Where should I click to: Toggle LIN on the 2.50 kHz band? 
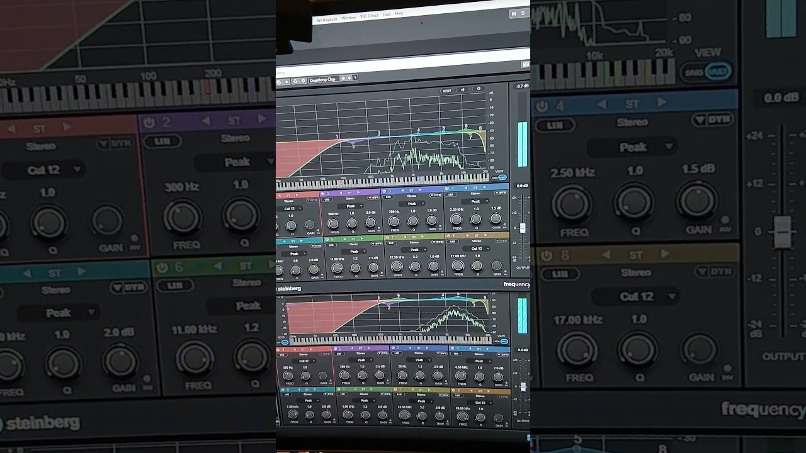[x=451, y=194]
